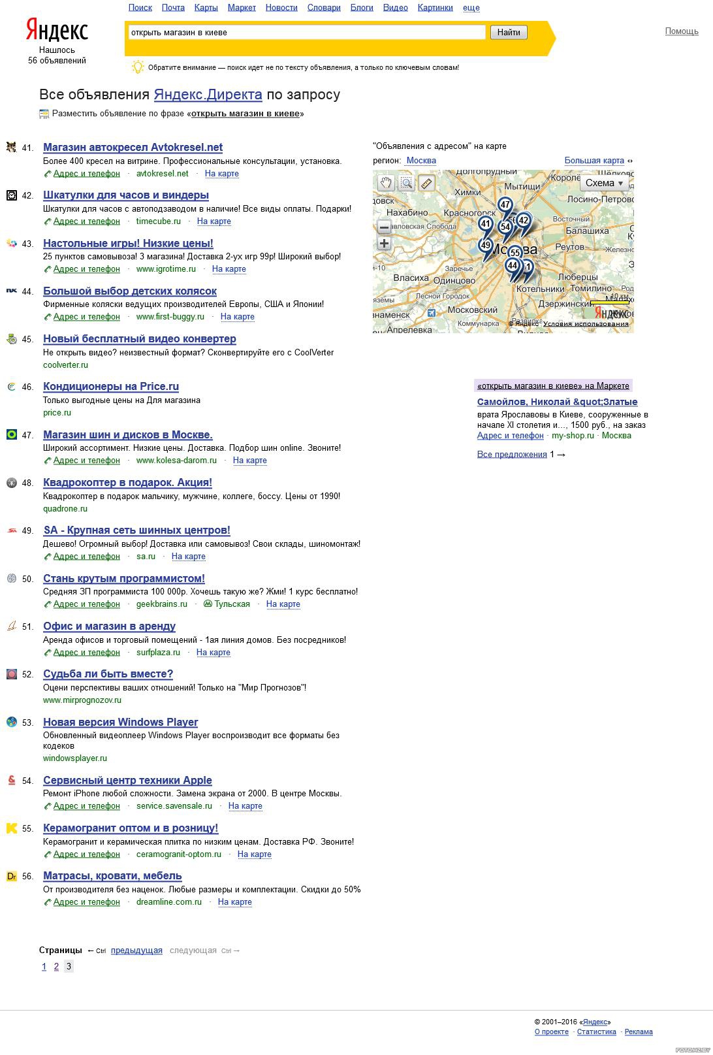Open Картинки in top navigation
Viewport: 713px width, 1055px height.
(x=436, y=7)
